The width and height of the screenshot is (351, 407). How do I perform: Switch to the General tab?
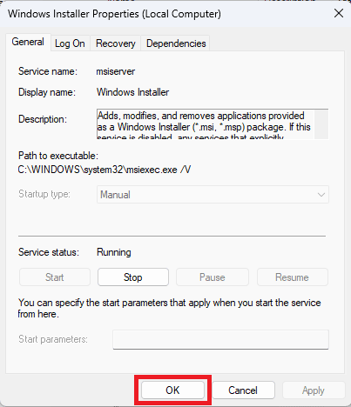tap(28, 43)
